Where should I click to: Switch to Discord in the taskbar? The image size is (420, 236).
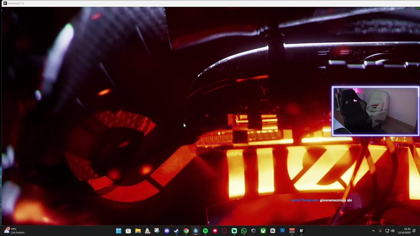point(167,231)
